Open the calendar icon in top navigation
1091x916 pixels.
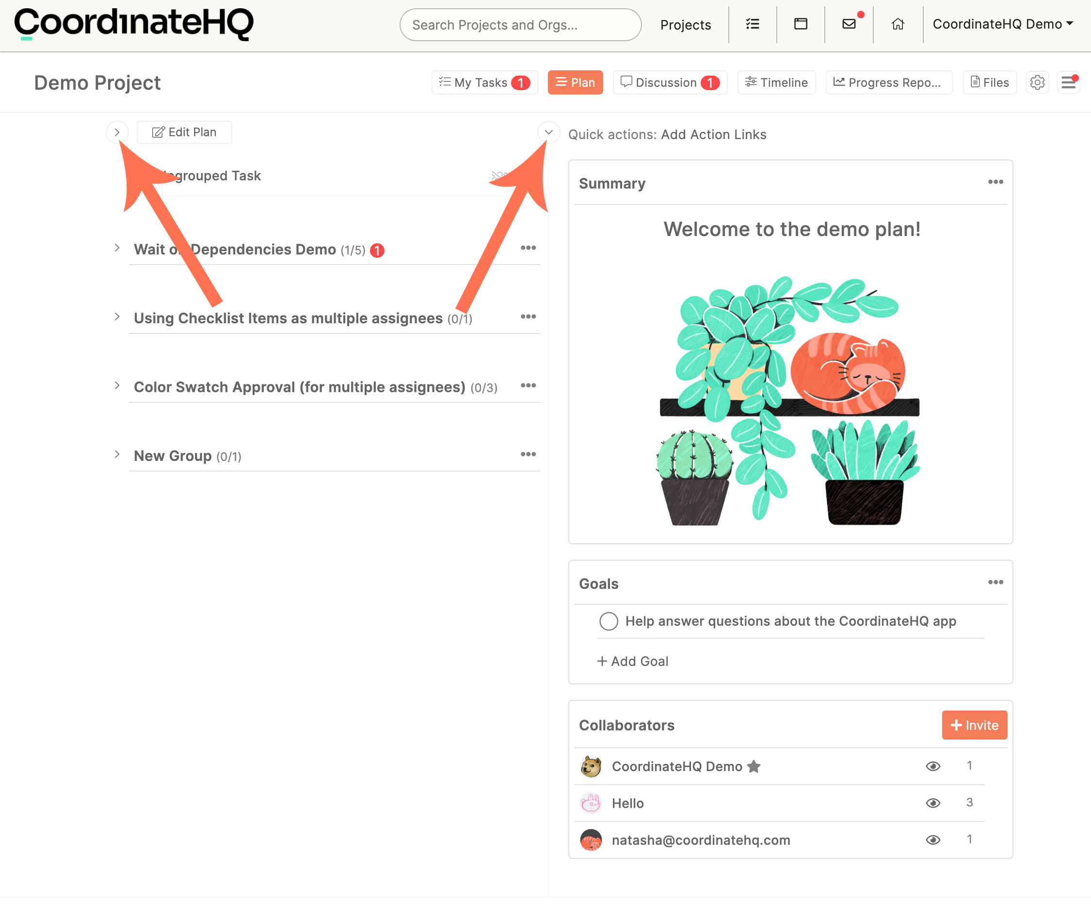click(x=801, y=24)
